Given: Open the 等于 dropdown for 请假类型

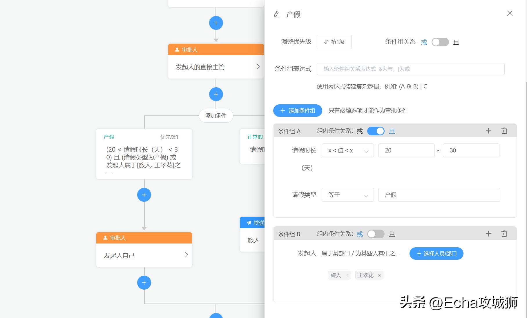Looking at the screenshot, I should 347,195.
